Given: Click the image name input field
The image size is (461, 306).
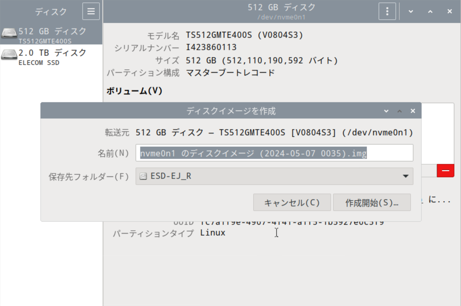Looking at the screenshot, I should point(274,153).
